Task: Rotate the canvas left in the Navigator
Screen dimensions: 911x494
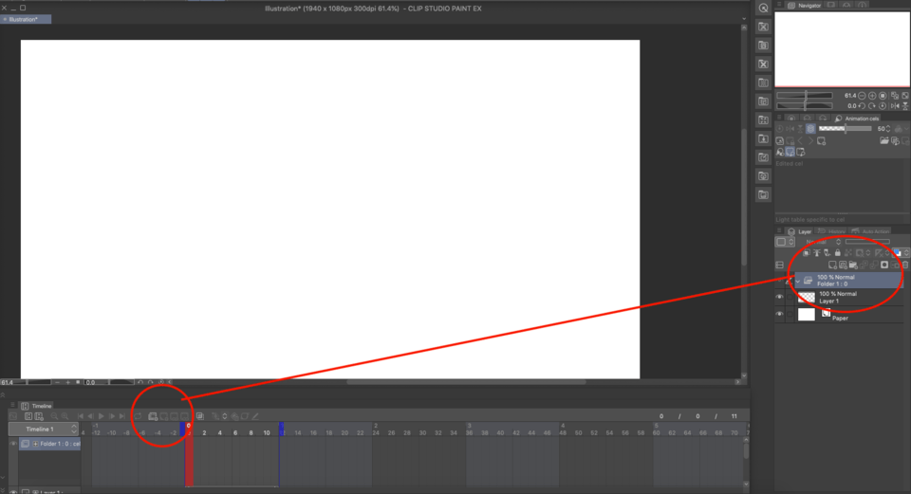Action: click(862, 105)
